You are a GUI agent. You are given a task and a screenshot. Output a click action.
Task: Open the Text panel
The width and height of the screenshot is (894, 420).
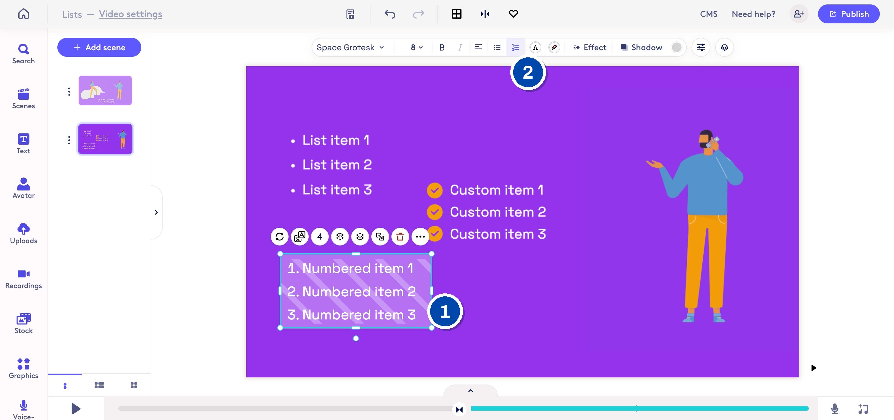coord(24,144)
